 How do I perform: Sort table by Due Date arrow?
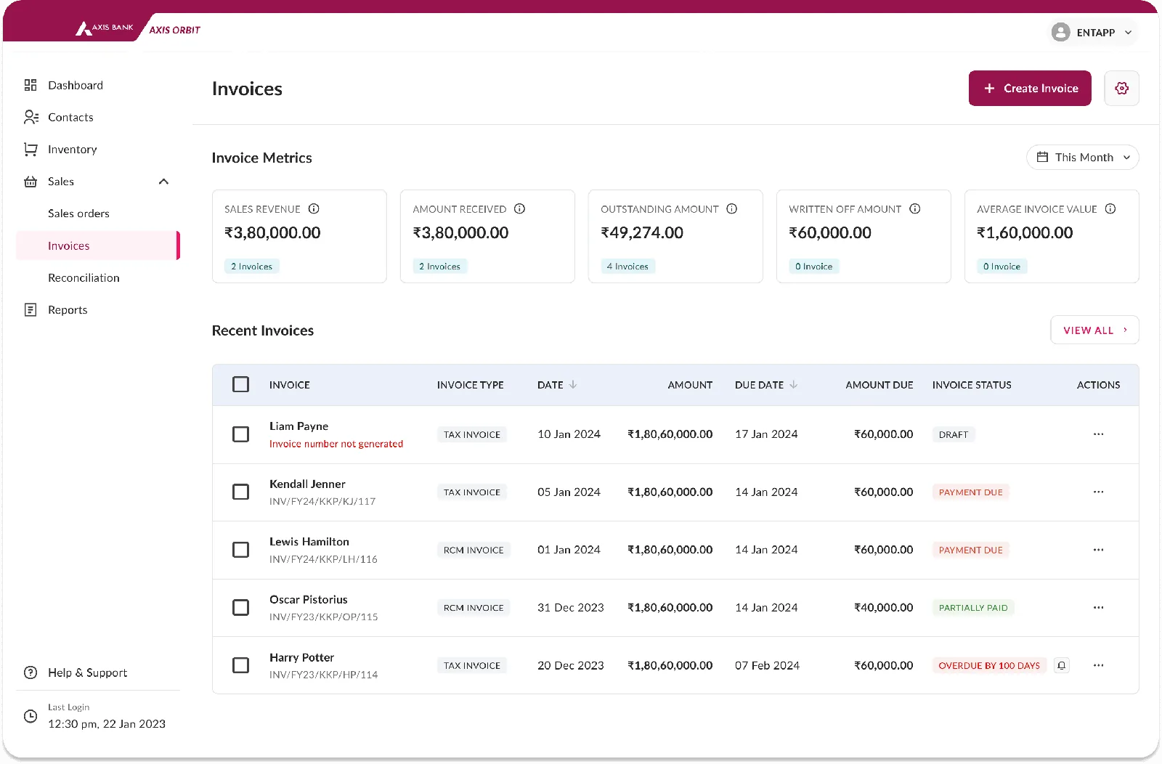793,384
